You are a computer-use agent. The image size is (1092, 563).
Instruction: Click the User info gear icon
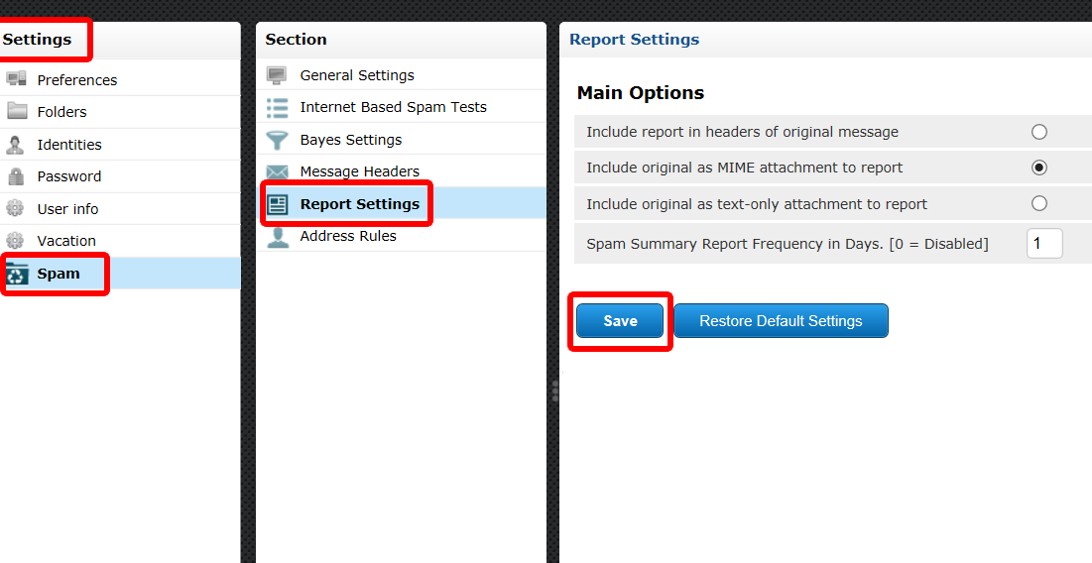pos(15,208)
